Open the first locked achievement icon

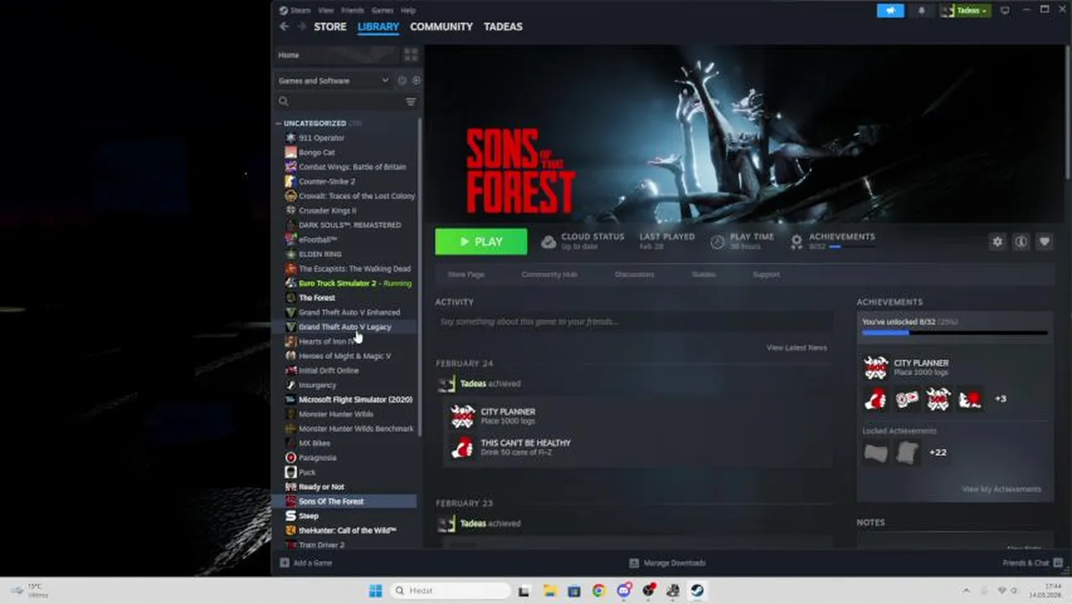(876, 453)
